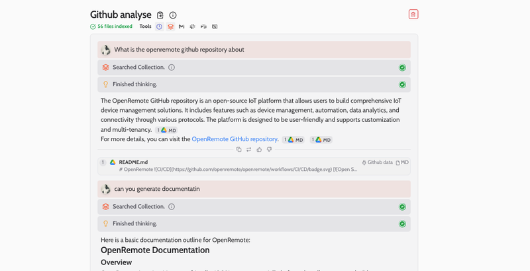
Task: Enable the fifth tool icon, left of Notion
Action: tap(203, 27)
